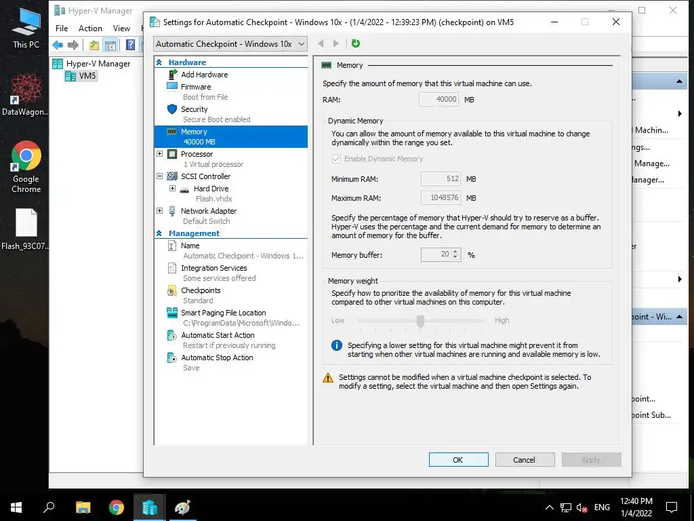Viewport: 694px width, 521px height.
Task: Click Show/Hide Console Tree toolbar icon
Action: click(x=110, y=45)
